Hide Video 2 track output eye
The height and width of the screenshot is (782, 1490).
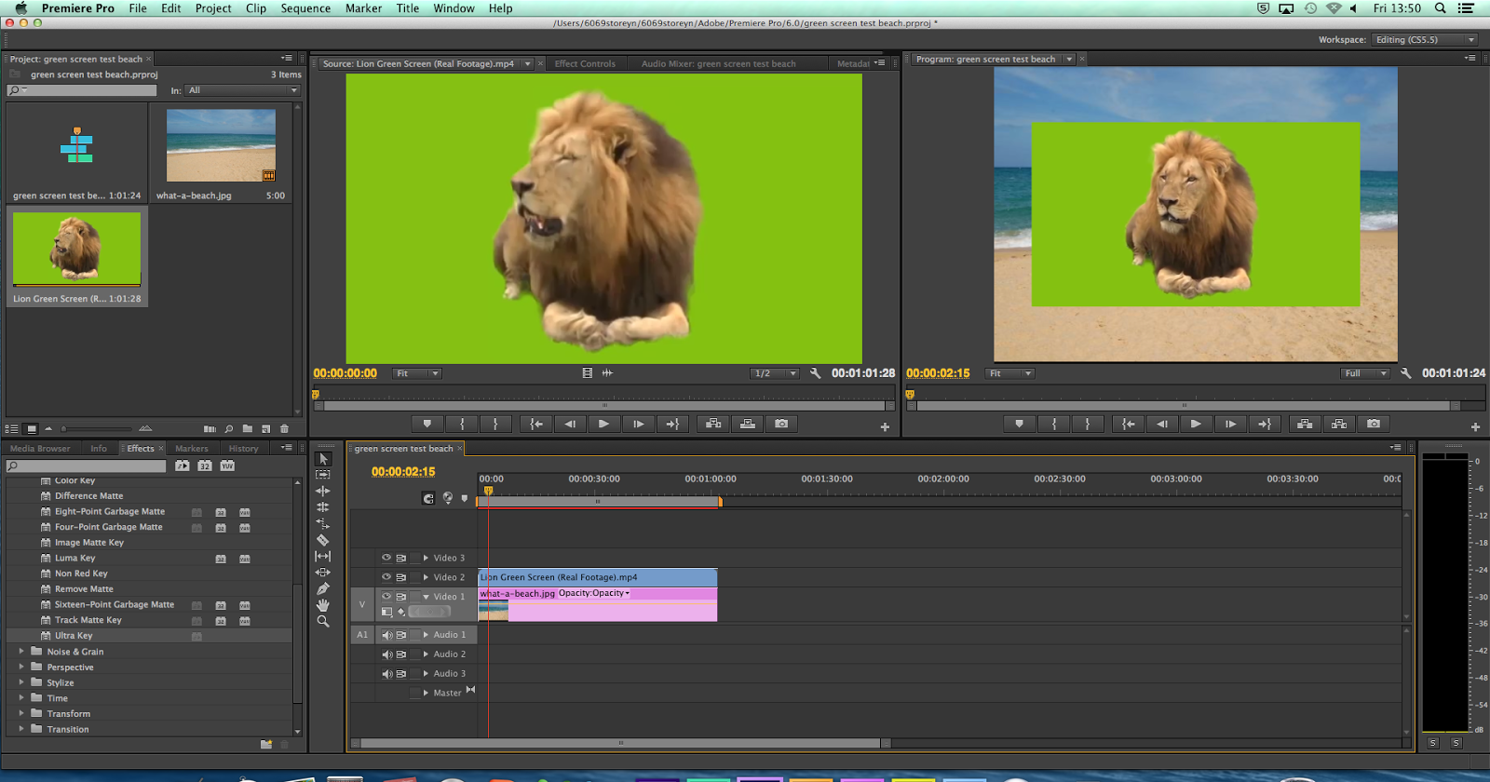point(386,577)
